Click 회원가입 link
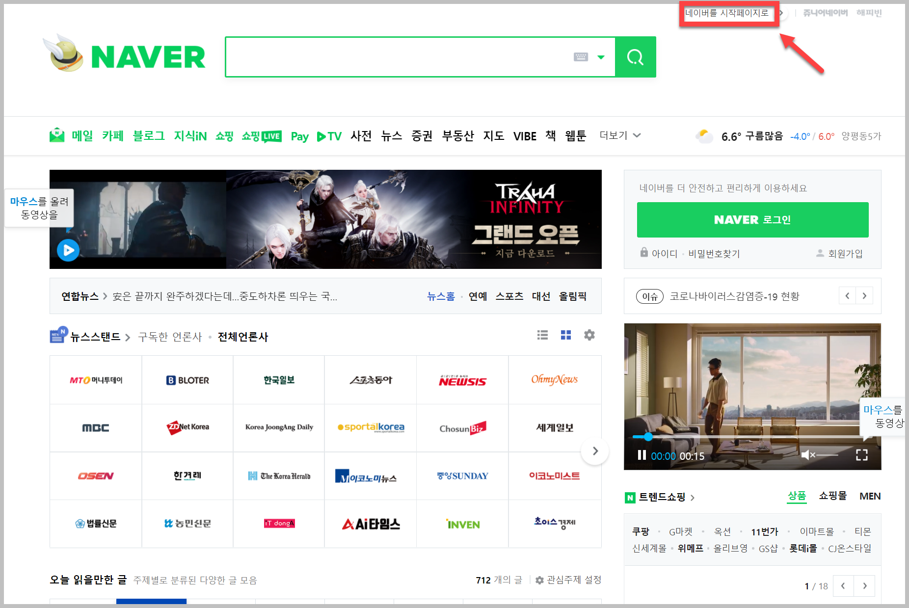Screen dimensions: 909x608 [845, 254]
